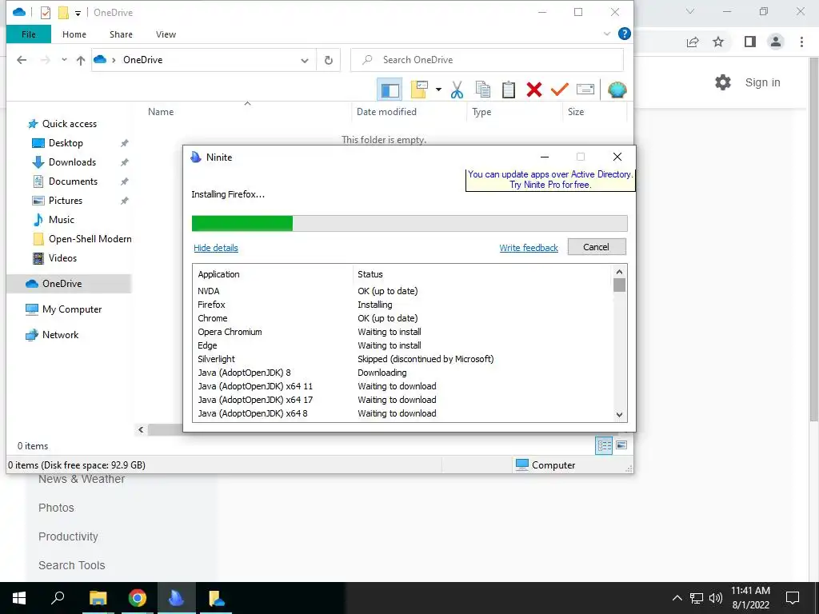Viewport: 819px width, 614px height.
Task: Click Write feedback link in Ninite
Action: [529, 248]
